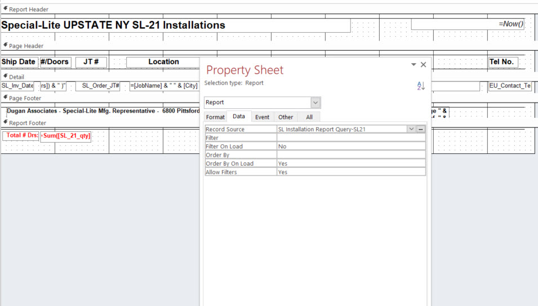Click the Filter property value field

point(351,138)
